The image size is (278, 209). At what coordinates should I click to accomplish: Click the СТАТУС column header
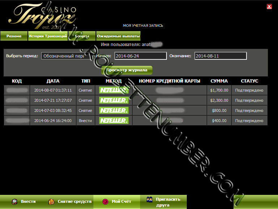(249, 81)
